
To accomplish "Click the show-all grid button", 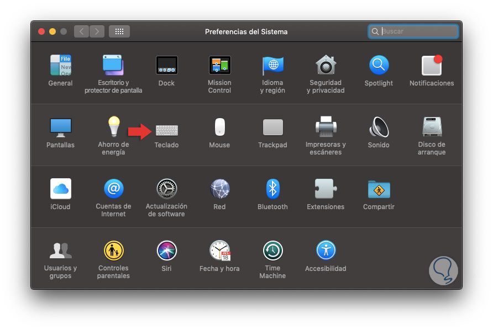I will 119,31.
